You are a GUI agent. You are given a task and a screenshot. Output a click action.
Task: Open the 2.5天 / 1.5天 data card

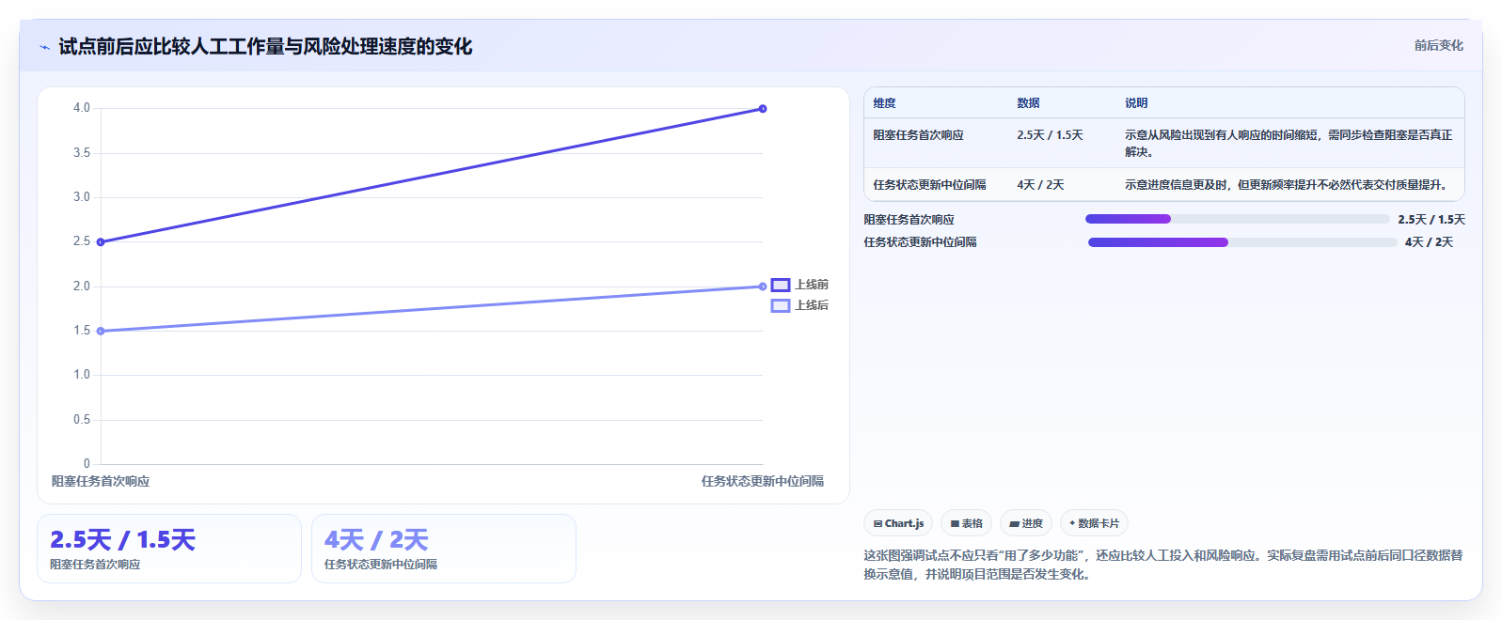pyautogui.click(x=169, y=549)
